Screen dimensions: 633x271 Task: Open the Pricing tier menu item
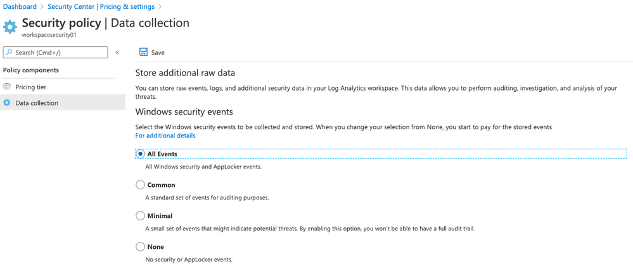click(30, 87)
